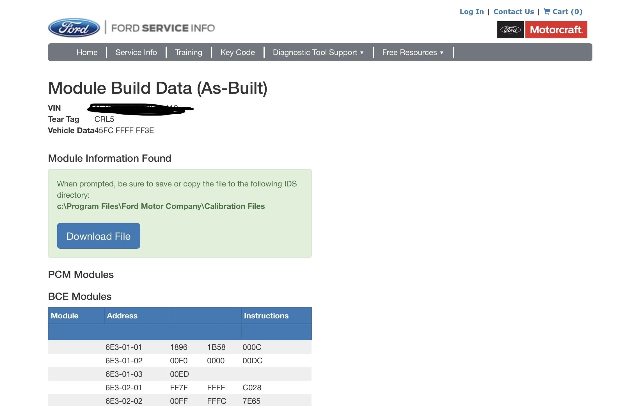
Task: Click the Module column header
Action: [x=65, y=316]
